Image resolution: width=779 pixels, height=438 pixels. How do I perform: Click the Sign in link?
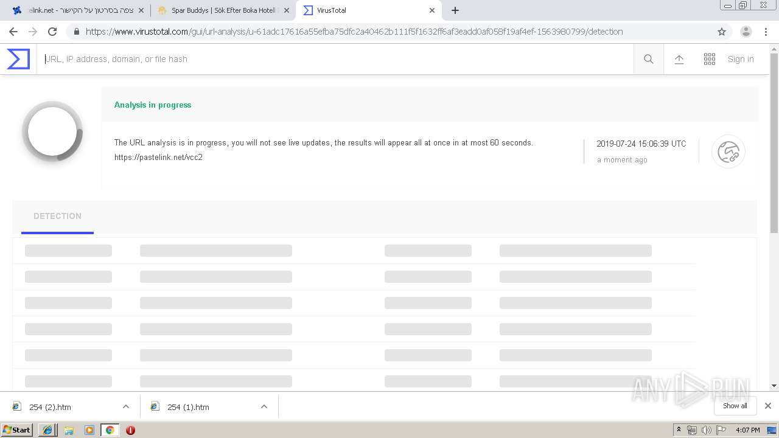741,59
